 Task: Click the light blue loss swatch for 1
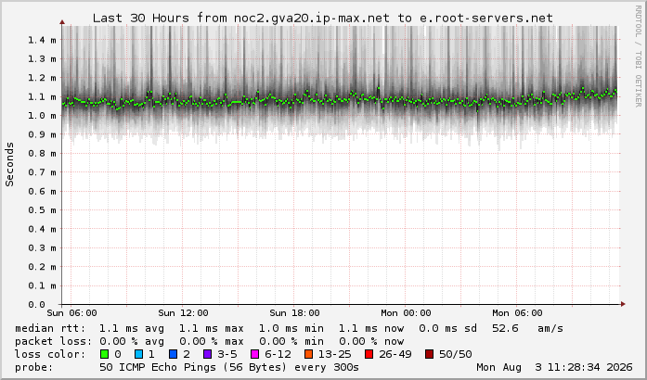(x=138, y=354)
